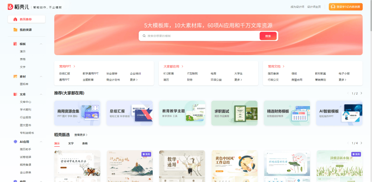
Task: Open 文库中心 in sidebar
Action: pyautogui.click(x=26, y=102)
